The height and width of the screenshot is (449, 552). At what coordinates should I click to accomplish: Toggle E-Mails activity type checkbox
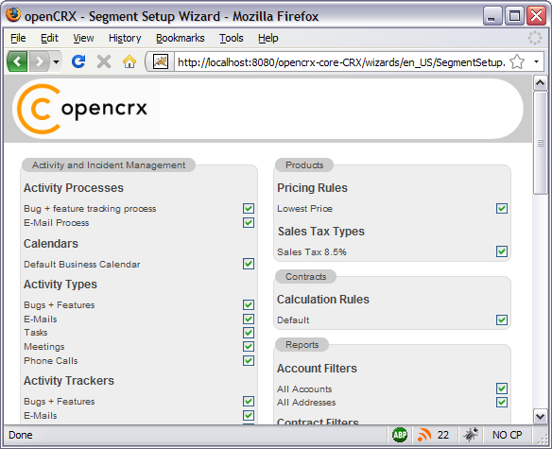[x=249, y=319]
